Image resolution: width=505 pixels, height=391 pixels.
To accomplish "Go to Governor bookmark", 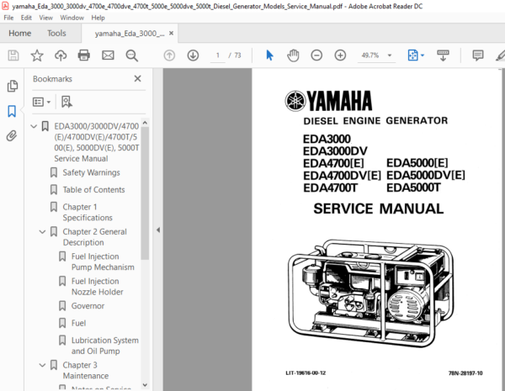I will coord(88,306).
